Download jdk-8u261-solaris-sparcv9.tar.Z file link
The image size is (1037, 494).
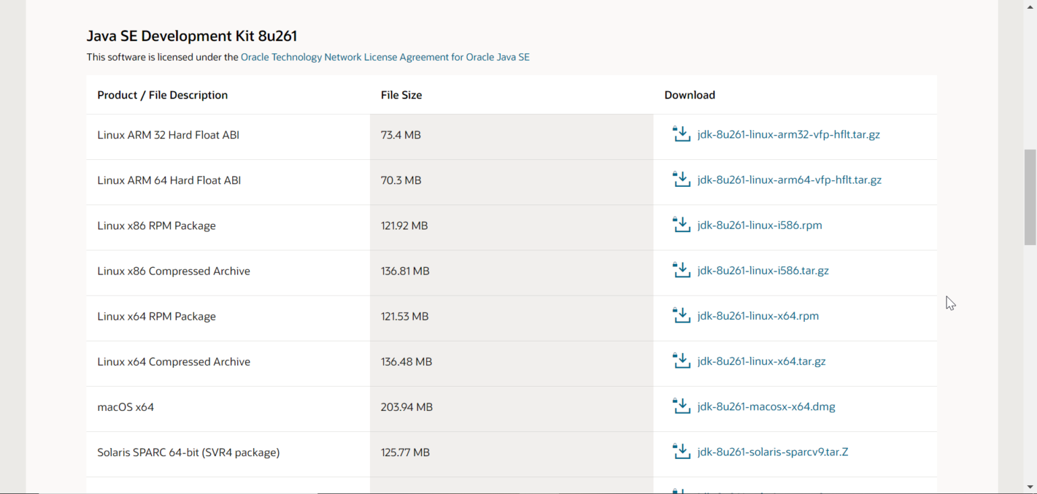click(x=773, y=451)
